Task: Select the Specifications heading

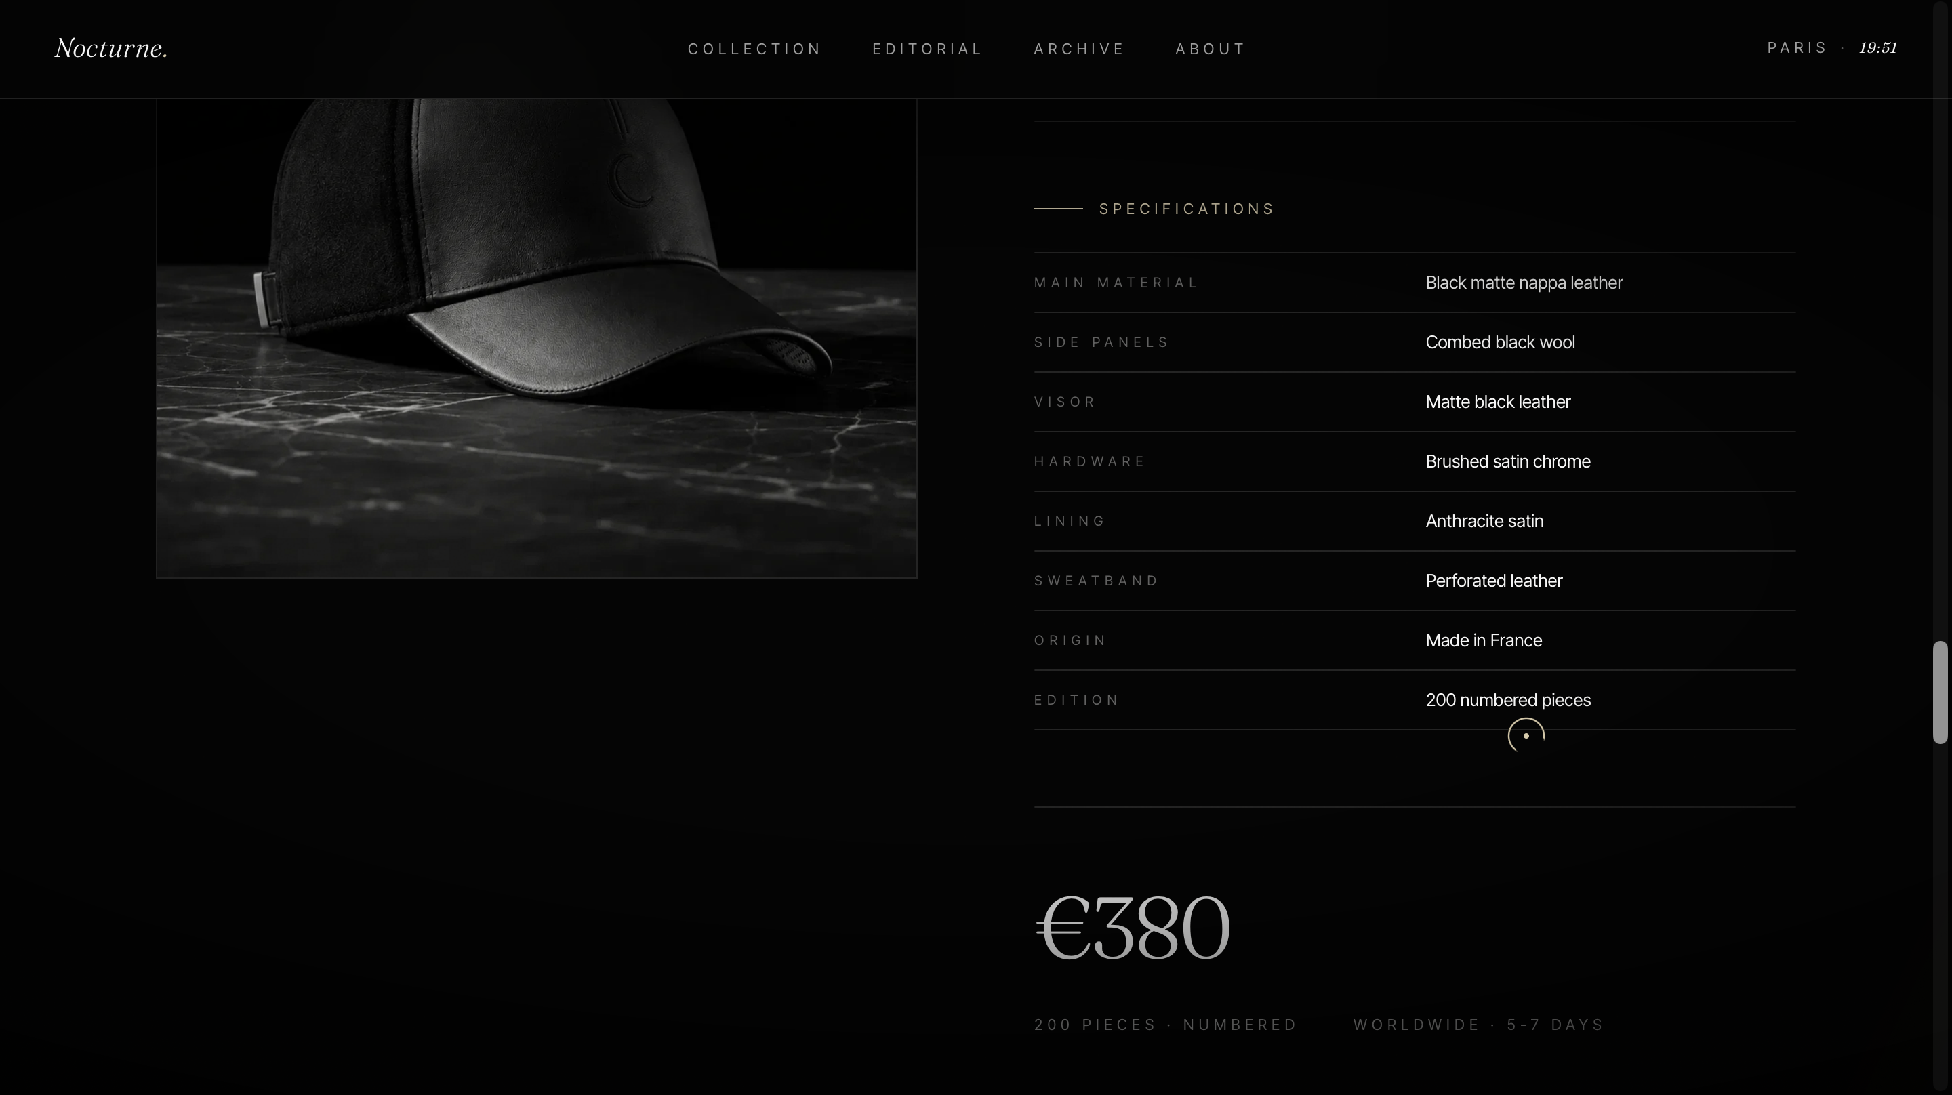Action: 1187,209
